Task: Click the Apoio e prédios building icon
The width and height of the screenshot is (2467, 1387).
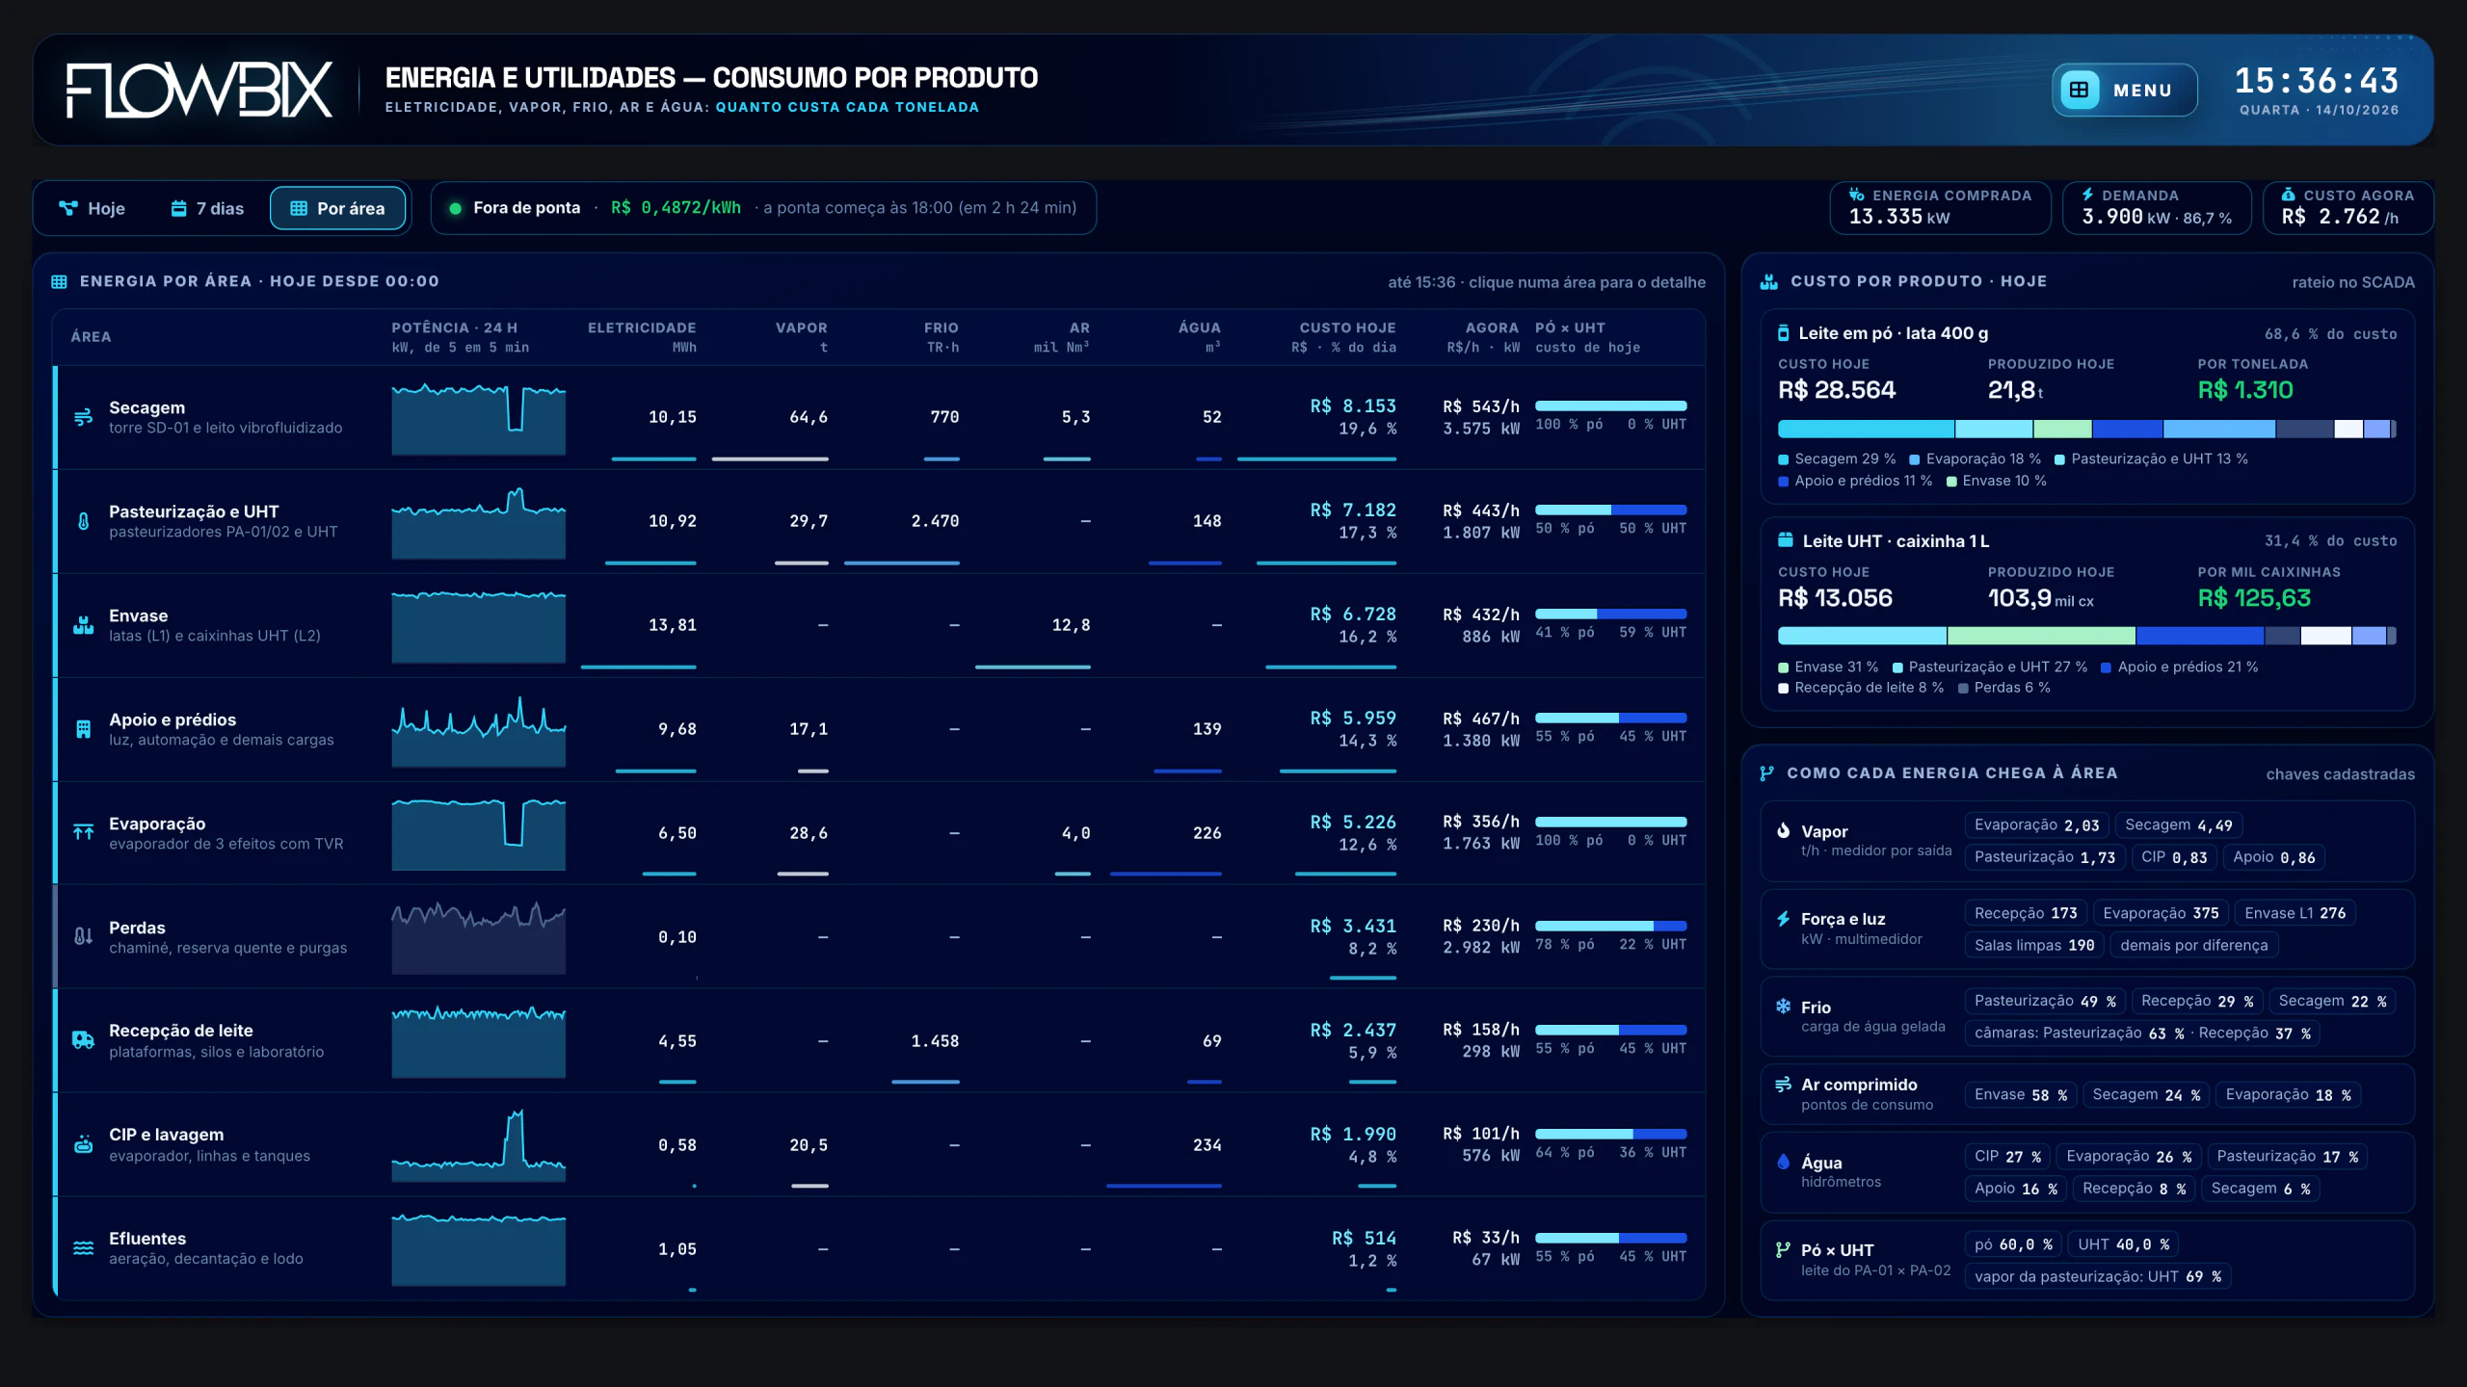Action: pos(84,729)
